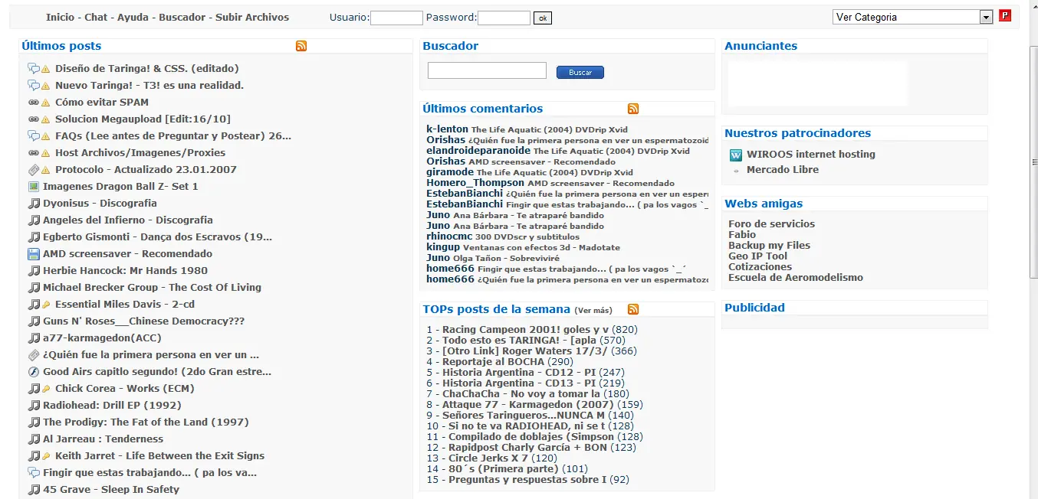Open post Egberto Gismonti - Dança dos Escravos
The height and width of the screenshot is (499, 1038).
157,236
